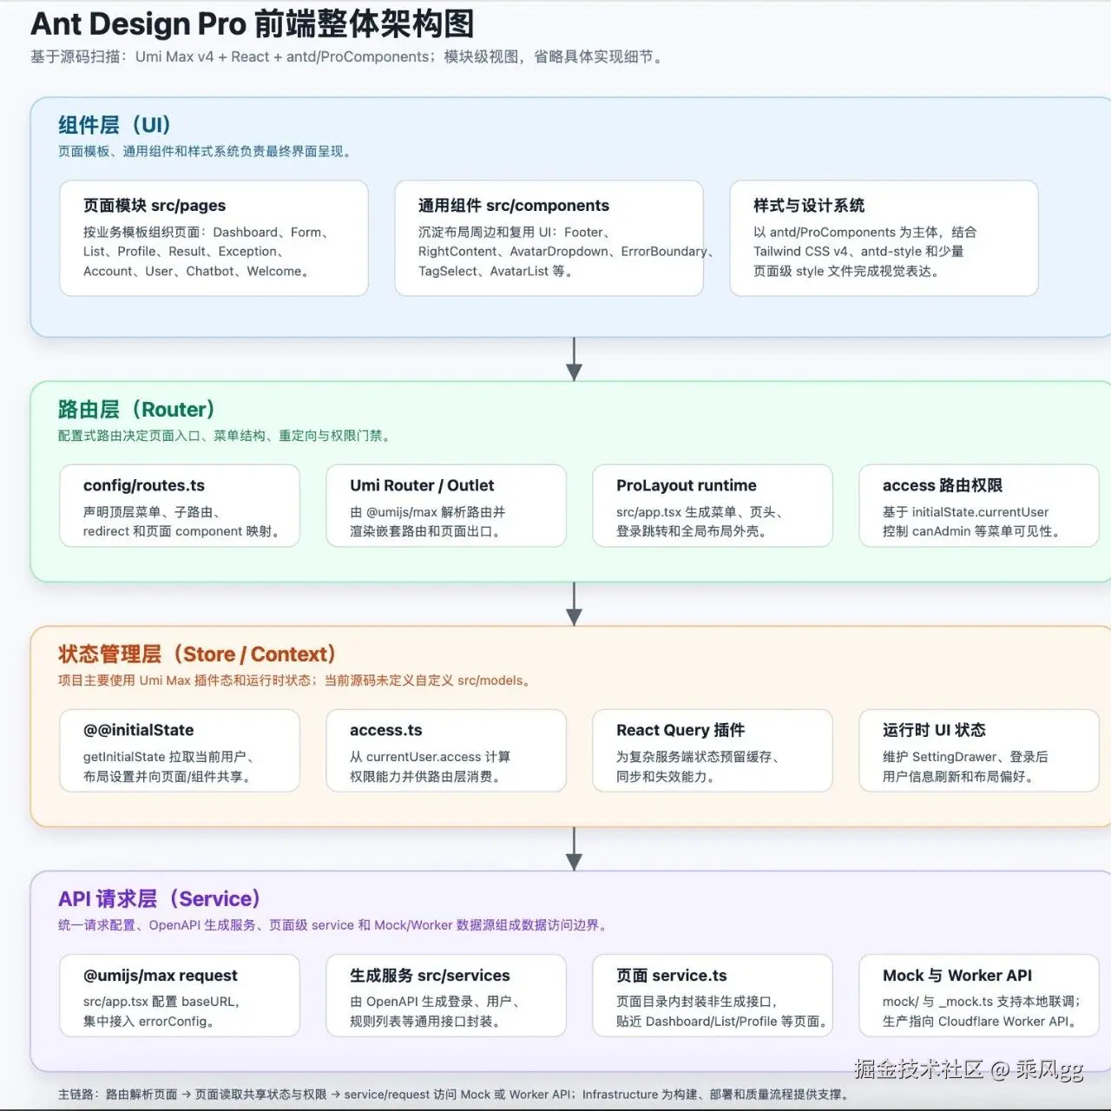1111x1111 pixels.
Task: Click the 状态管理层（Store / Context）heading
Action: pos(197,654)
